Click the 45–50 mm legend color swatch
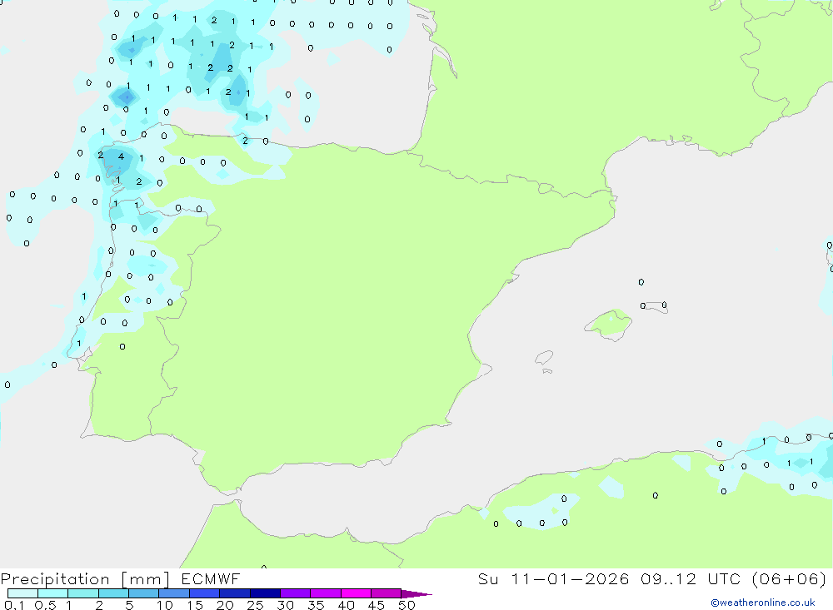833x610 pixels. point(387,593)
